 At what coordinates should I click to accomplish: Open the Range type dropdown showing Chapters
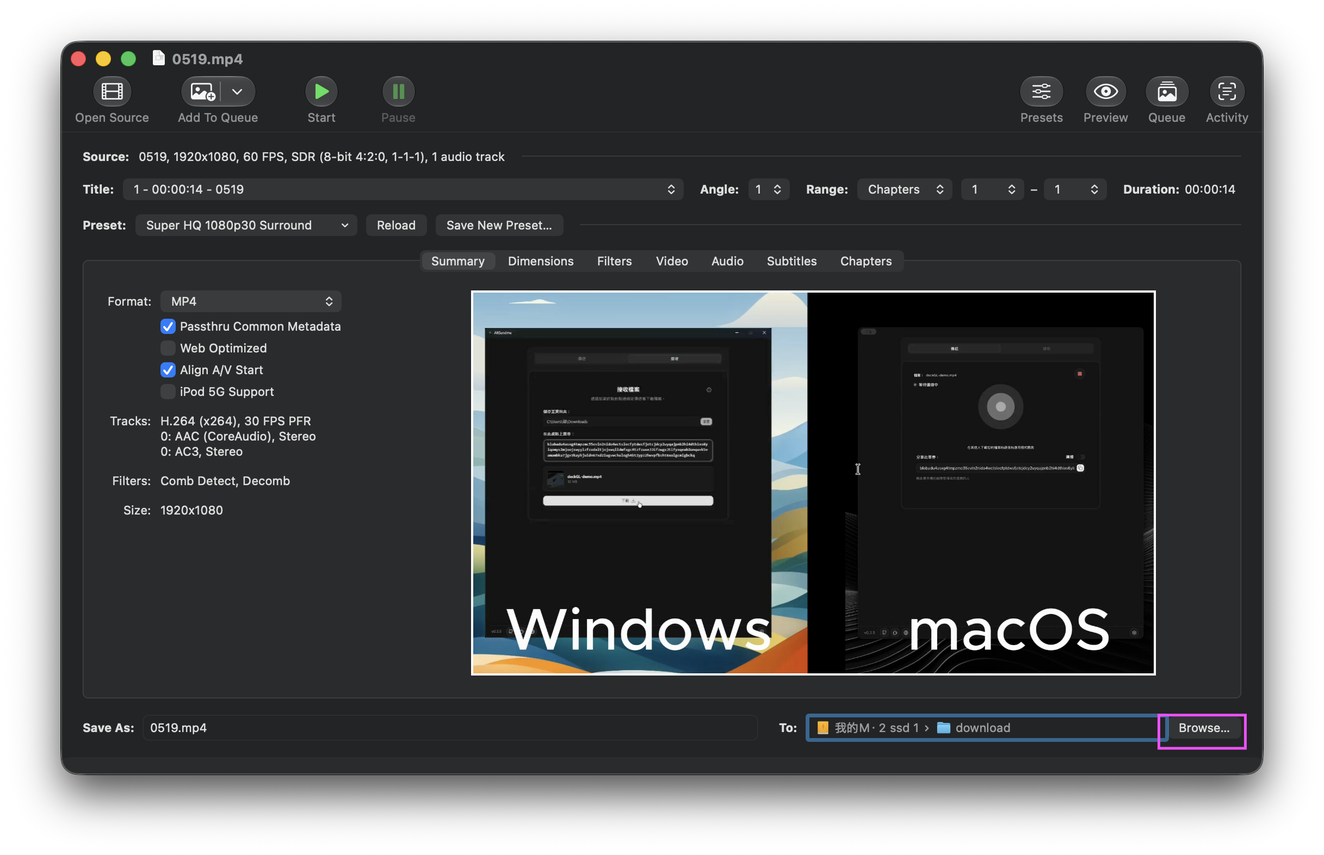click(x=904, y=189)
